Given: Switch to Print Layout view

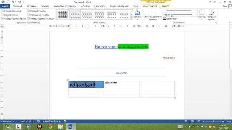Looking at the screenshot, I should click(x=192, y=121).
